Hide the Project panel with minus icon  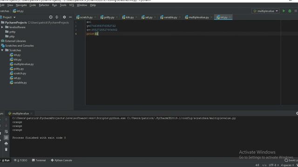pos(70,17)
